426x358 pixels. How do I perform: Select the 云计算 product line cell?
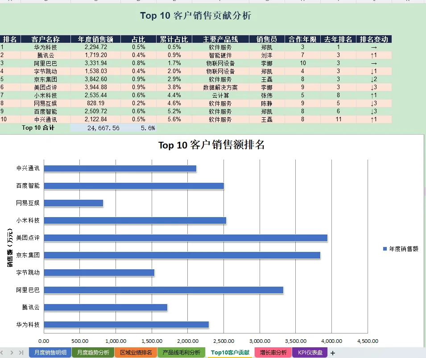(x=221, y=95)
